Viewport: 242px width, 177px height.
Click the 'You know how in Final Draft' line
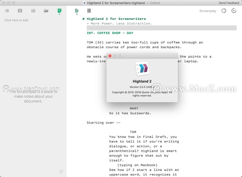pyautogui.click(x=143, y=137)
